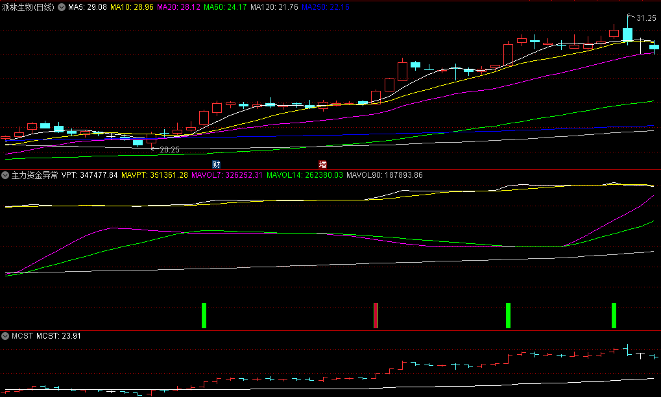
Task: Open the main chart indicator dropdown next to 派林生物(日线)
Action: [62, 7]
